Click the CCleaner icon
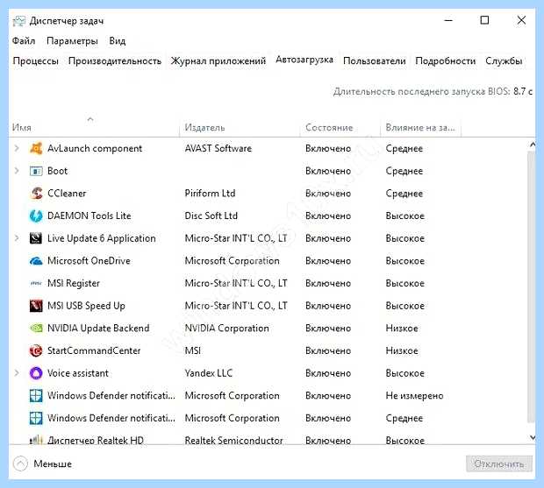The width and height of the screenshot is (544, 488). [x=36, y=194]
